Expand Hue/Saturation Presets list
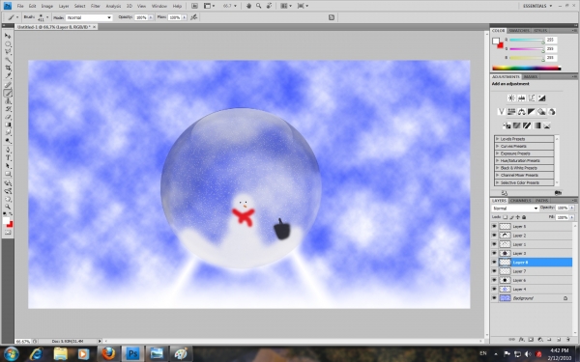 (497, 160)
